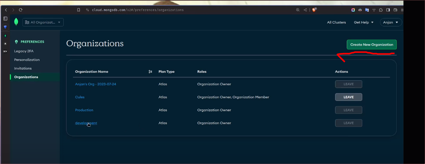The image size is (425, 164).
Task: Sort by Organization Name using sort icon
Action: [x=150, y=72]
